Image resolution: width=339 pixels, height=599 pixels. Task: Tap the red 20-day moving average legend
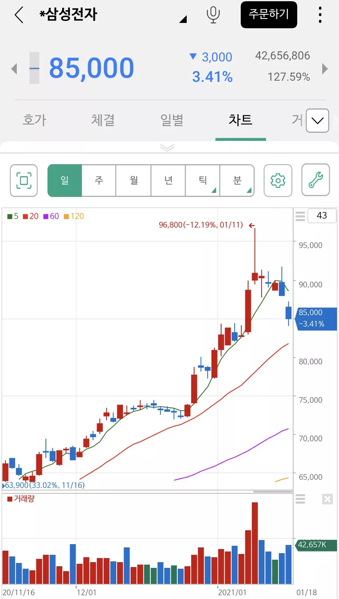click(x=30, y=216)
